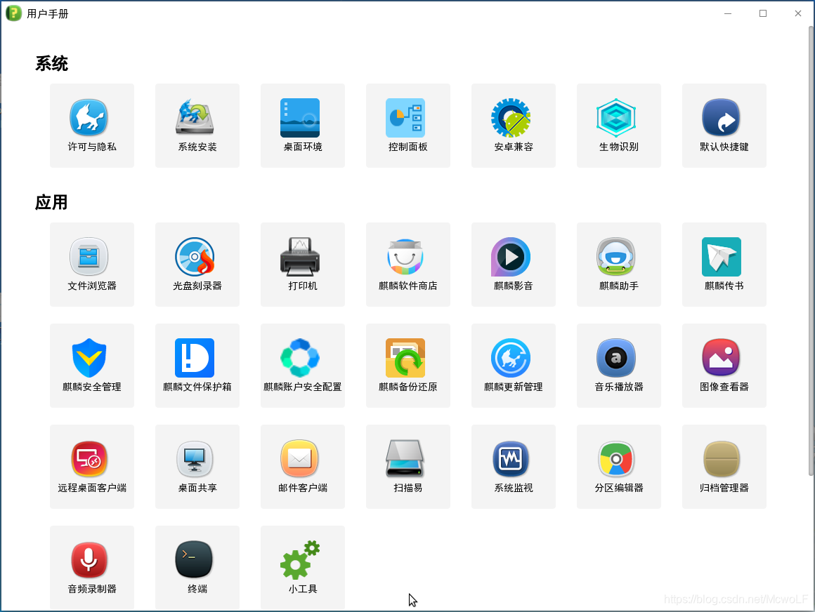Open the 麒麟传书 guide
The image size is (815, 612).
[x=724, y=264]
